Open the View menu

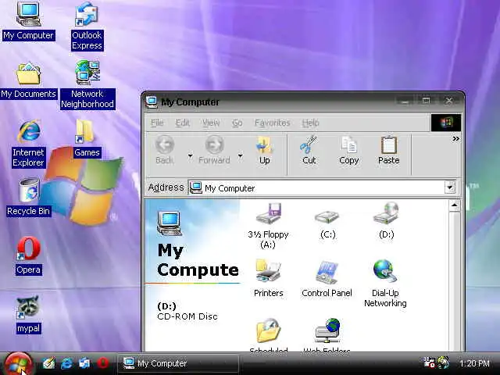click(x=211, y=123)
